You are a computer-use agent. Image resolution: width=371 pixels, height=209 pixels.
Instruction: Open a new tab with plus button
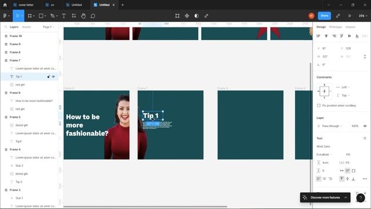122,5
